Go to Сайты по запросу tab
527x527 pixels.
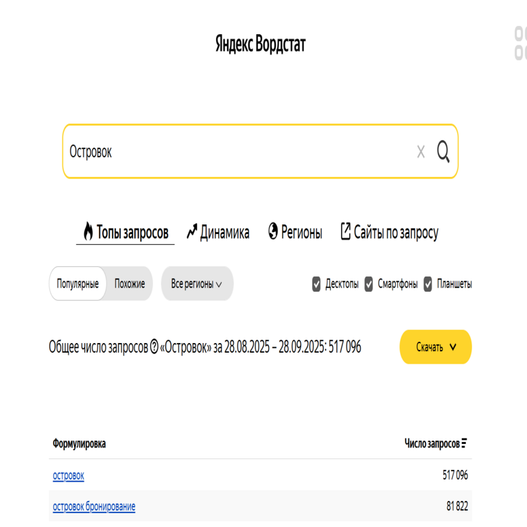click(x=389, y=233)
